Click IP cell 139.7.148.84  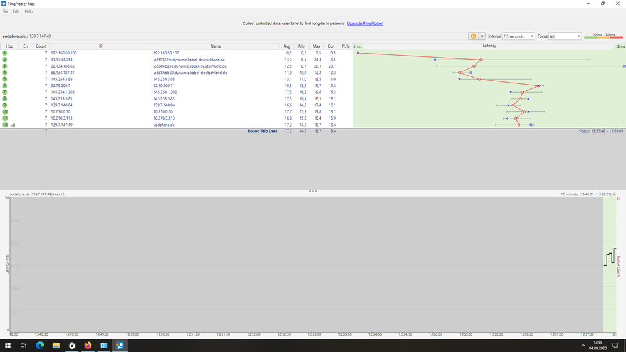61,105
